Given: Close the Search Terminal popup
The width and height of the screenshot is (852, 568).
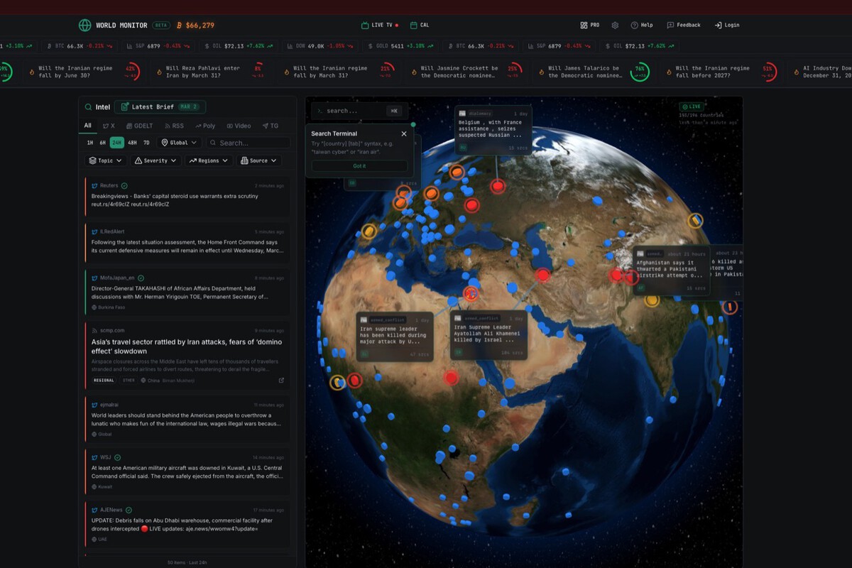Looking at the screenshot, I should 404,133.
